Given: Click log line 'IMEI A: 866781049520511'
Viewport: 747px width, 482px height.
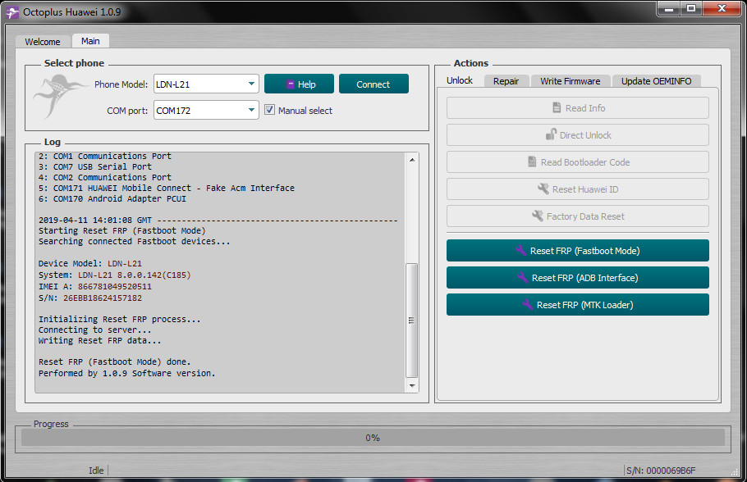Looking at the screenshot, I should tap(94, 286).
